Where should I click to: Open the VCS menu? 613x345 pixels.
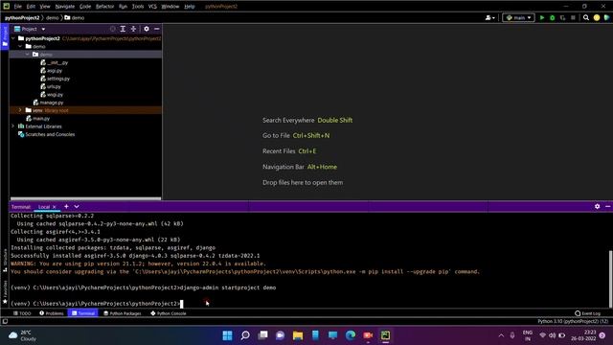152,7
